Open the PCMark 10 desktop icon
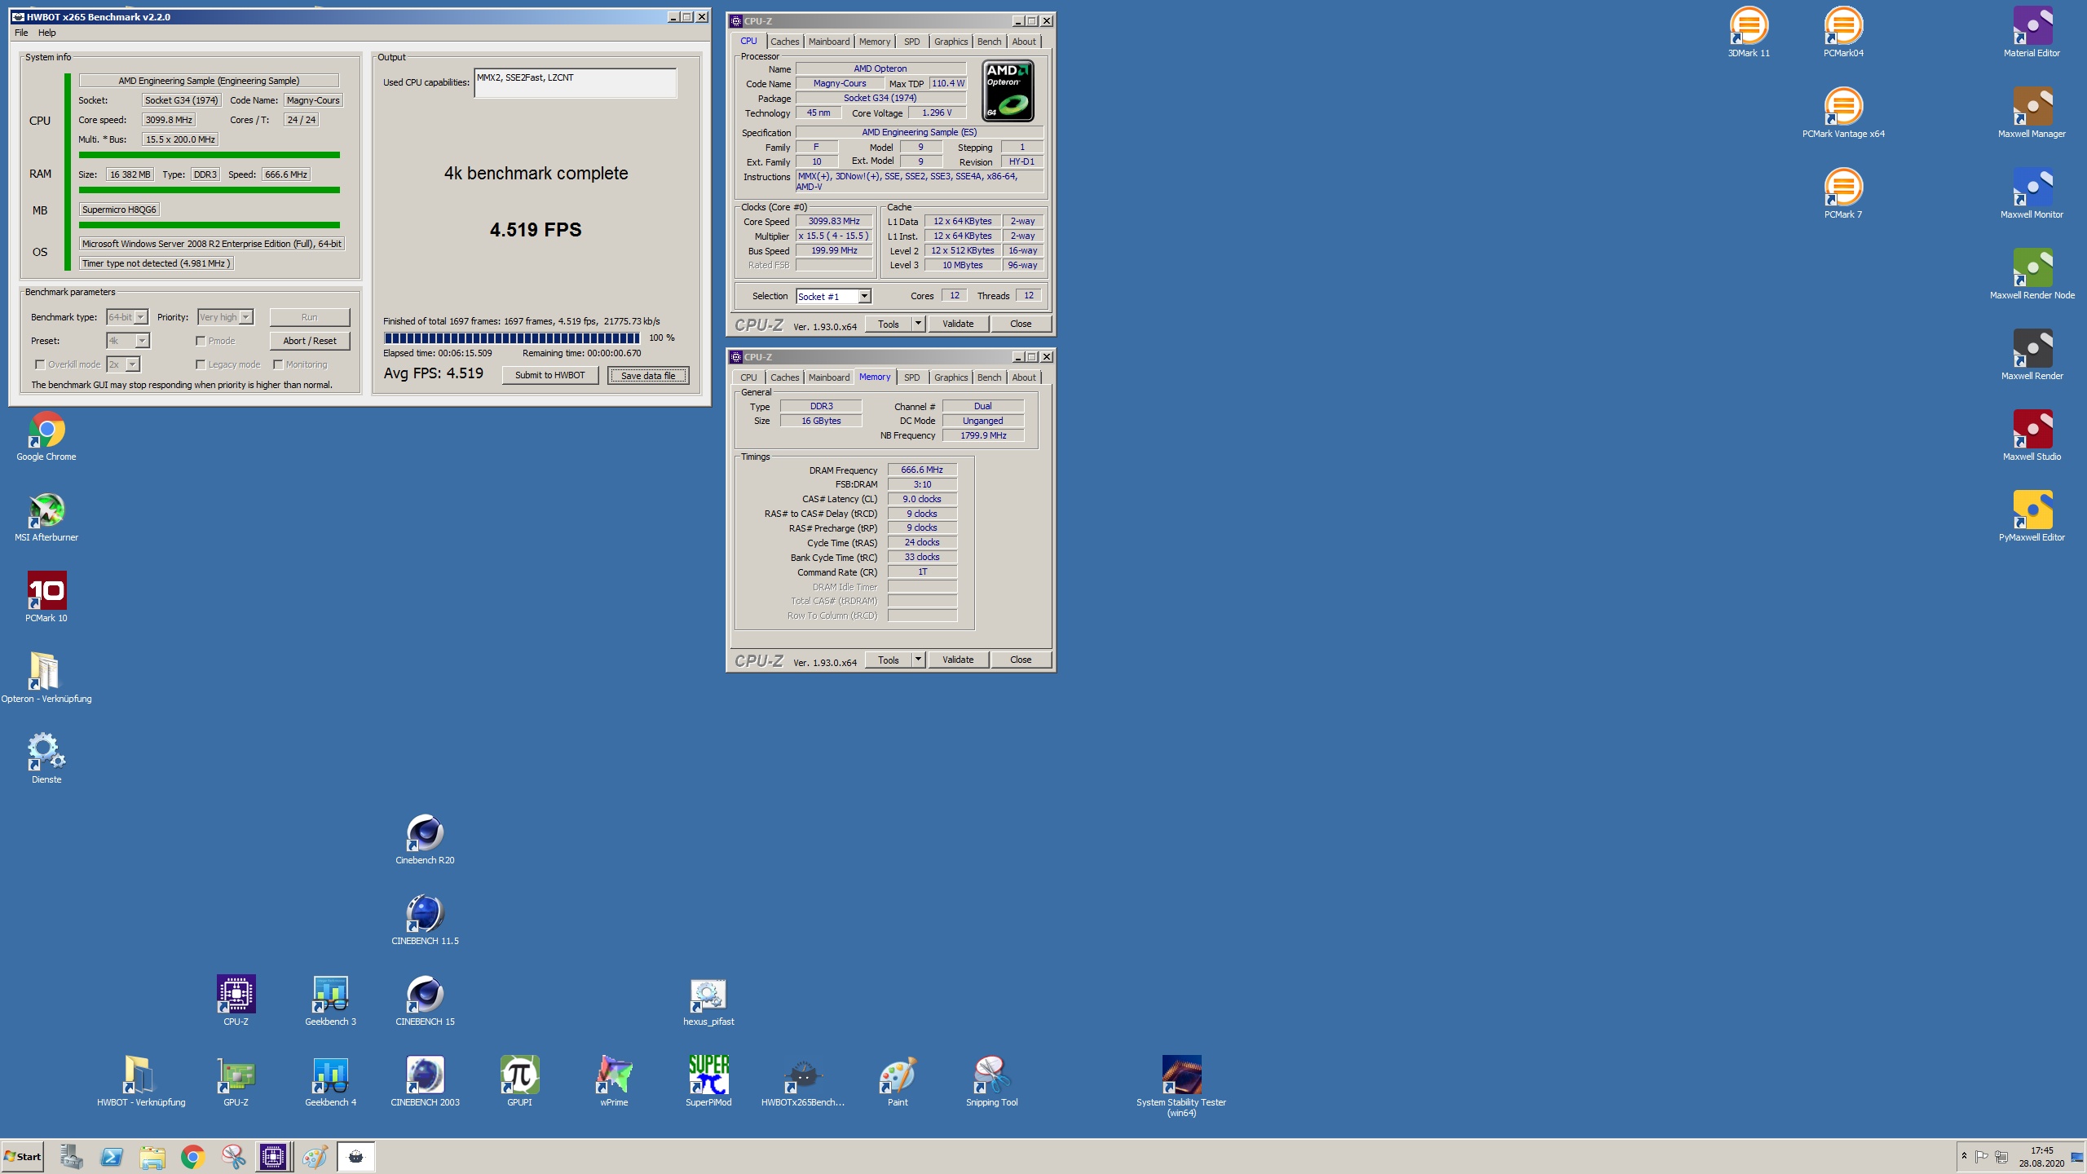 [46, 598]
